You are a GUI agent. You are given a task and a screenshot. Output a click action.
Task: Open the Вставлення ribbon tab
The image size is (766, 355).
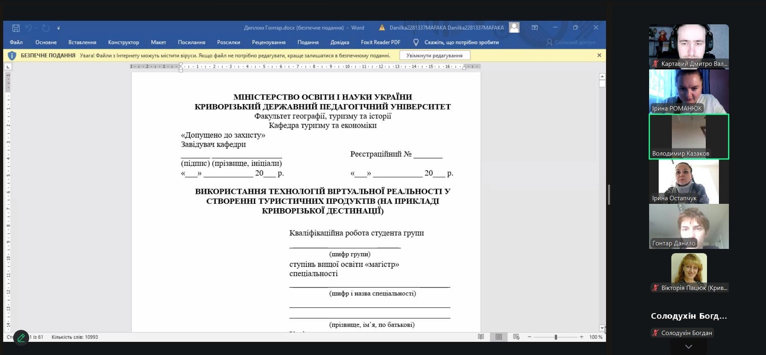82,42
